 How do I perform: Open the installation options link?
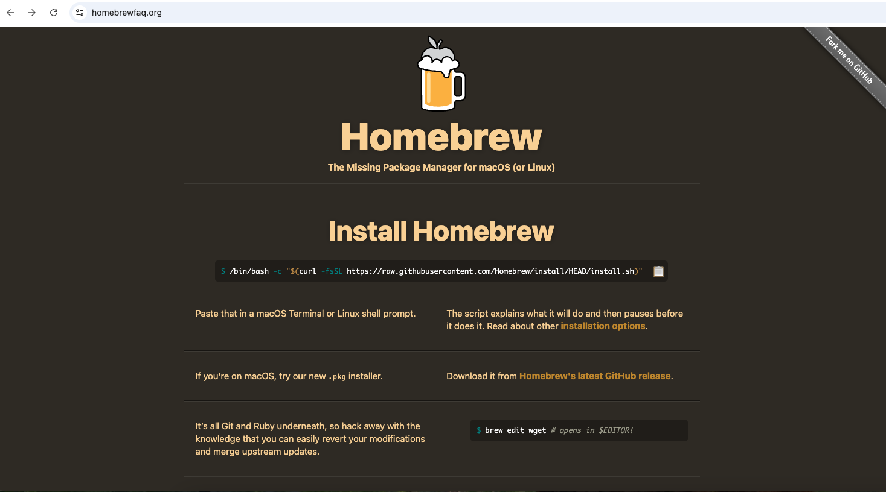coord(603,326)
